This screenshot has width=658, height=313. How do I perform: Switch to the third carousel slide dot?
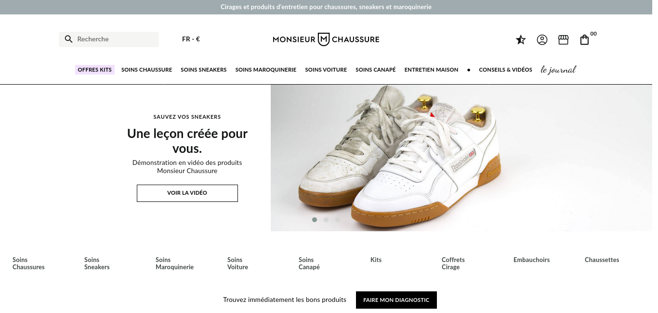(338, 220)
